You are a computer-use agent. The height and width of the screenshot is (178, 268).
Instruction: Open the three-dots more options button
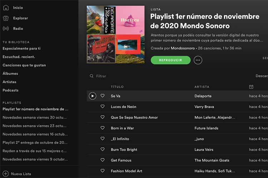198,60
